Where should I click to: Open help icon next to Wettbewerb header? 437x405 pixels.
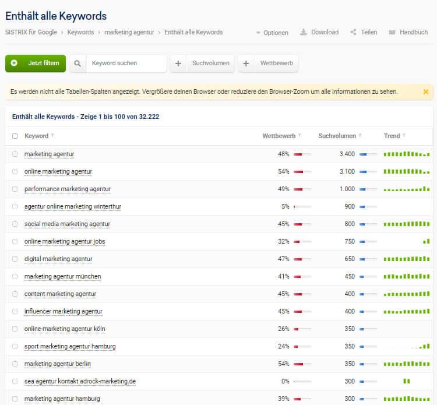[299, 135]
